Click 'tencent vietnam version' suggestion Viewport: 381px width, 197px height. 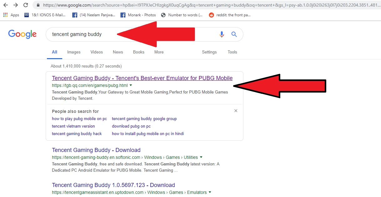73,126
